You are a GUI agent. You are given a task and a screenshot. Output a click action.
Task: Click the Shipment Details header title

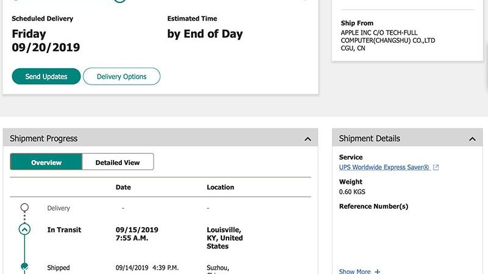pos(370,139)
